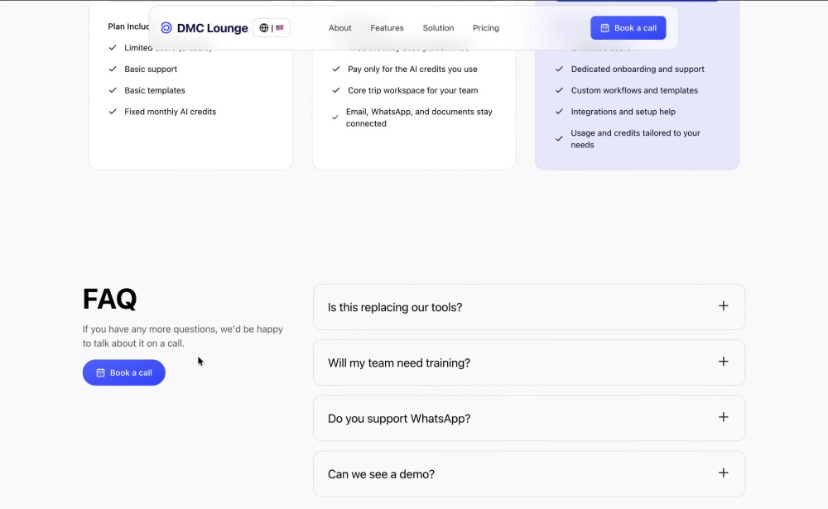Expand 'Can we see a demo?' question
This screenshot has width=828, height=509.
point(529,473)
